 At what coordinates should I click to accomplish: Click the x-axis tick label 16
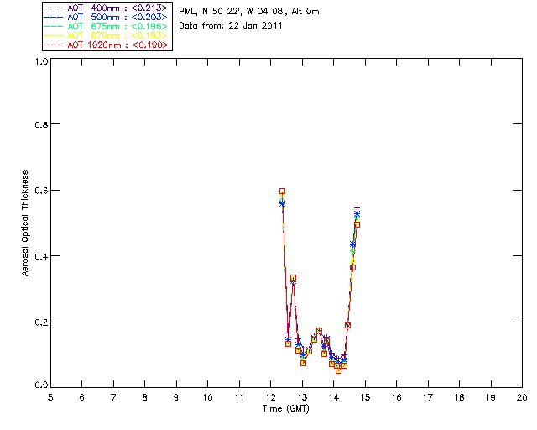coord(396,397)
